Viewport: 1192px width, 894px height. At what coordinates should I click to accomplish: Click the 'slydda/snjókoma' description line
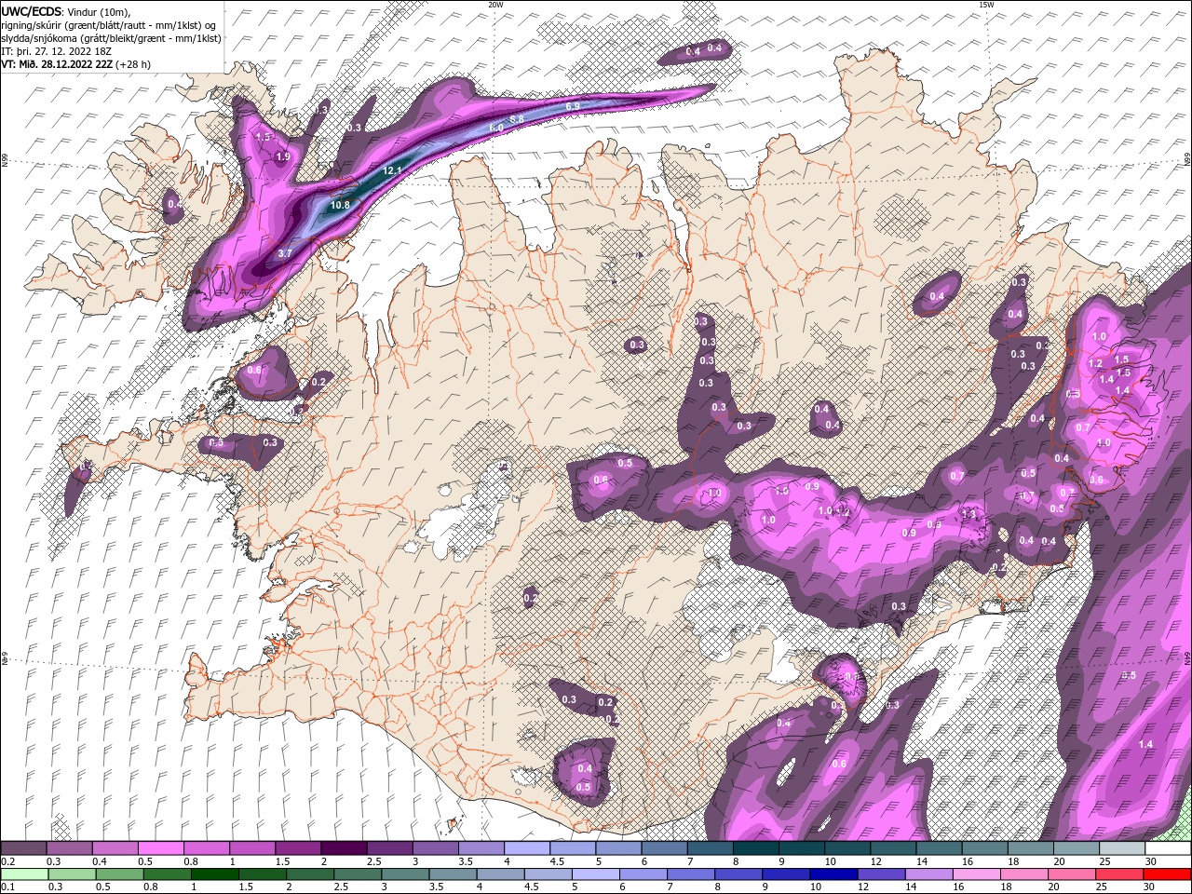click(111, 38)
